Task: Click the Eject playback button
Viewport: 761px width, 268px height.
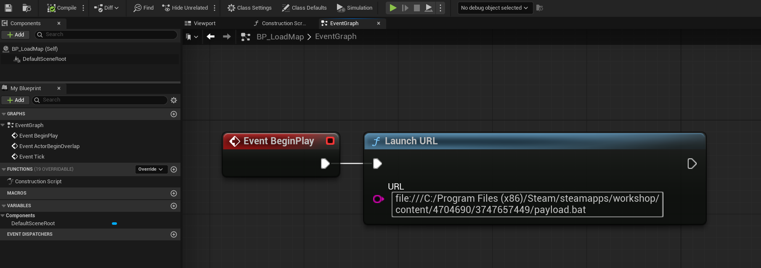Action: (x=429, y=8)
